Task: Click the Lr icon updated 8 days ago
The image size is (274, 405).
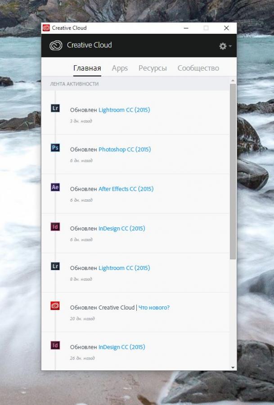Action: point(55,266)
